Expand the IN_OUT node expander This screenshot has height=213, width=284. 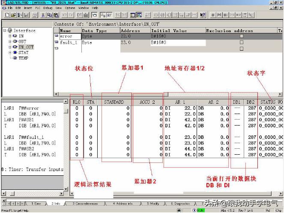10,47
